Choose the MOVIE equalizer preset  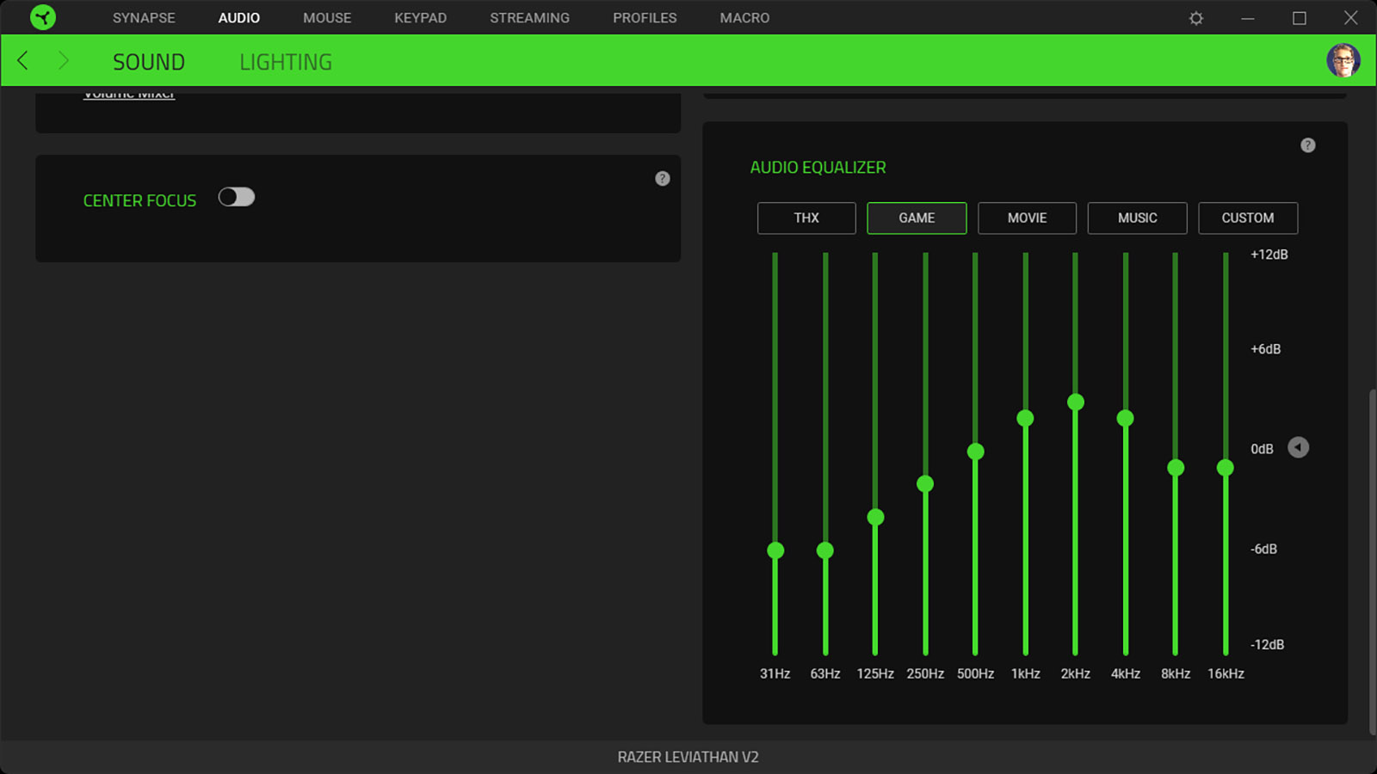click(x=1027, y=218)
